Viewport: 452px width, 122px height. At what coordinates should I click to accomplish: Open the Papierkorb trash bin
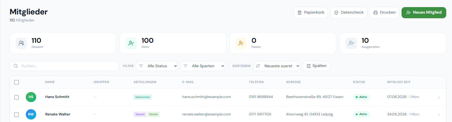pyautogui.click(x=310, y=13)
